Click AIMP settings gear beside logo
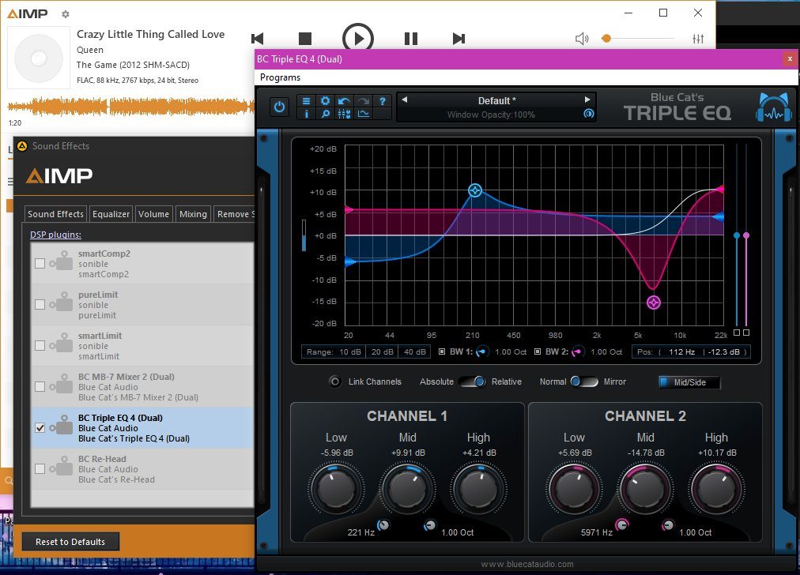This screenshot has width=800, height=575. [x=66, y=14]
